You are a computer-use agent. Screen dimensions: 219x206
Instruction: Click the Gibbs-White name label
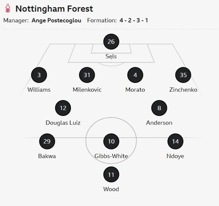coord(111,156)
